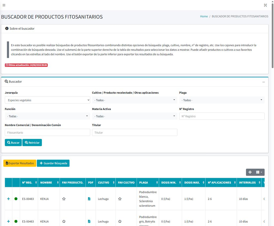Image resolution: width=274 pixels, height=226 pixels.
Task: Open the hamburger sidebar menu
Action: click(4, 5)
